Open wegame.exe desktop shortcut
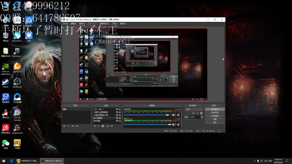 [17, 129]
